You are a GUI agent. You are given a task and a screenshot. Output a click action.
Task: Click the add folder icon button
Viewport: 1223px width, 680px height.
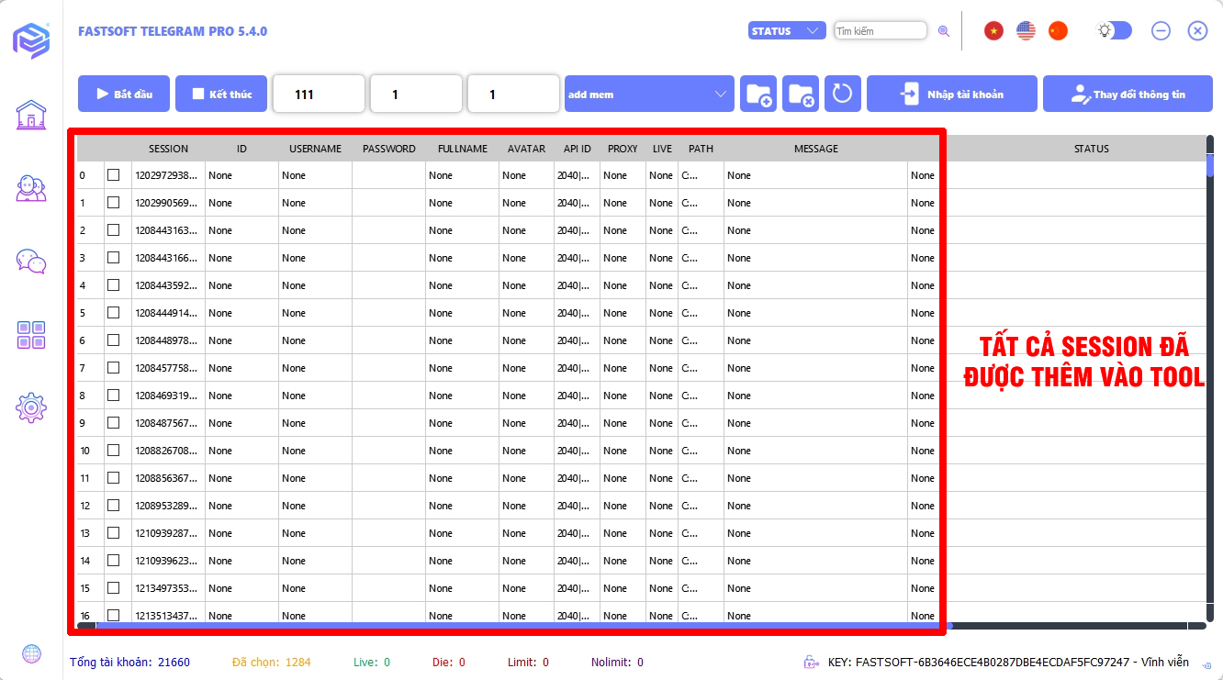(758, 94)
